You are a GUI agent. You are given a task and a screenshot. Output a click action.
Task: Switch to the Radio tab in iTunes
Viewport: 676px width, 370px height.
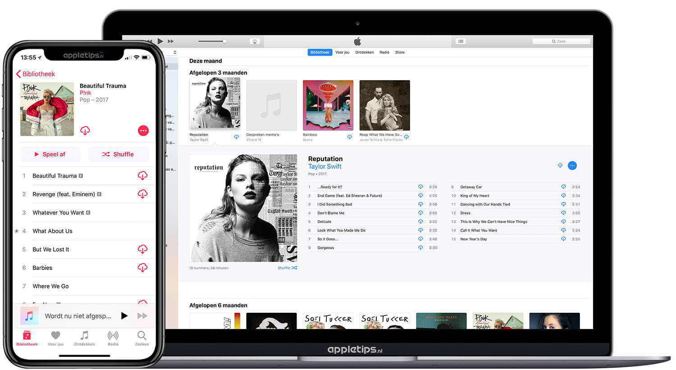(x=384, y=52)
